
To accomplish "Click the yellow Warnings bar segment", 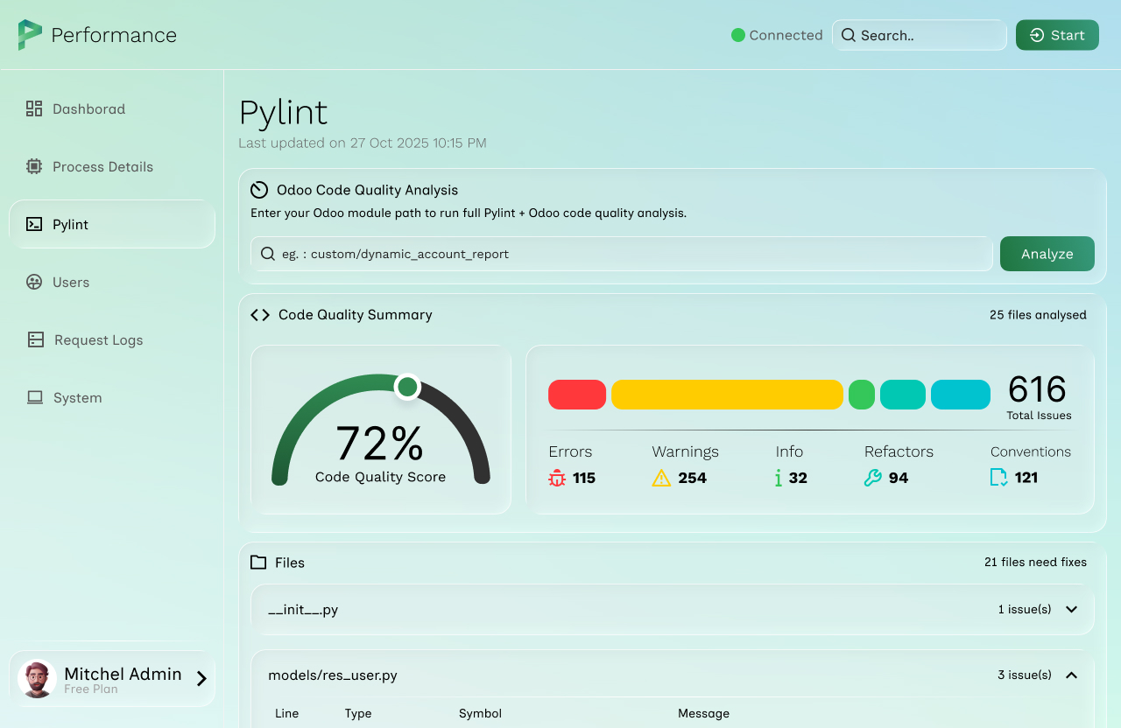I will tap(727, 395).
